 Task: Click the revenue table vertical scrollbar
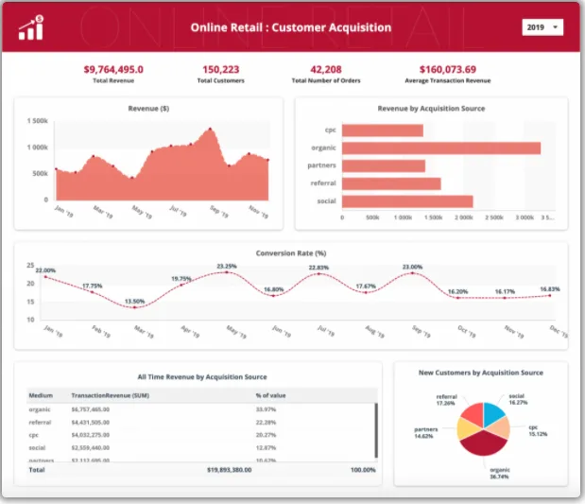376,430
